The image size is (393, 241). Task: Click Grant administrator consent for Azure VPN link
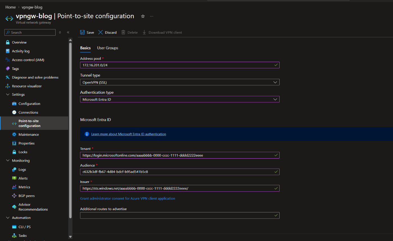click(127, 198)
